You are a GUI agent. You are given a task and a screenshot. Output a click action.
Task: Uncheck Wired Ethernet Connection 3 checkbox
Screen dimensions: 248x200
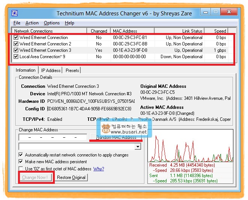click(x=16, y=50)
